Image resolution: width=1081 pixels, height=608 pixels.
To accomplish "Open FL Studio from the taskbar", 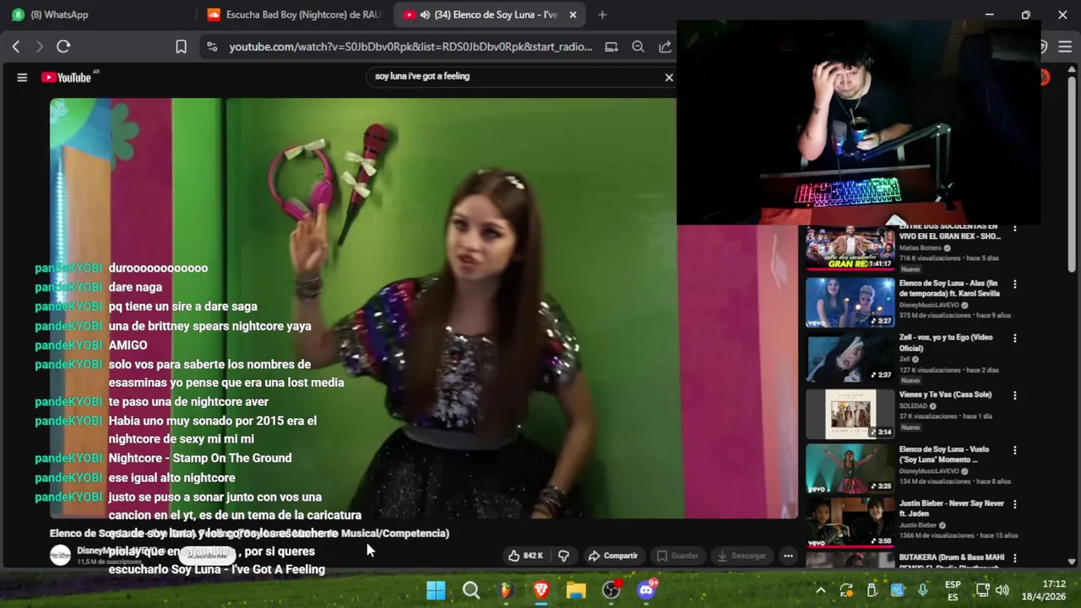I will 506,590.
